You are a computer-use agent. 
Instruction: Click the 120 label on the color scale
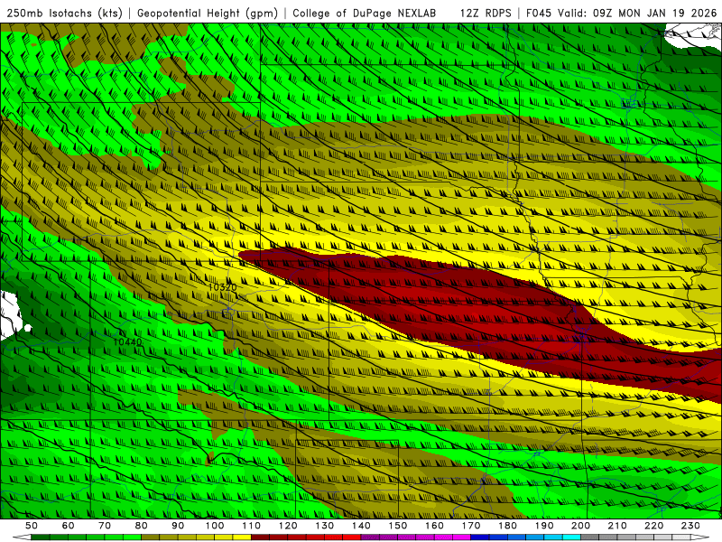(288, 526)
